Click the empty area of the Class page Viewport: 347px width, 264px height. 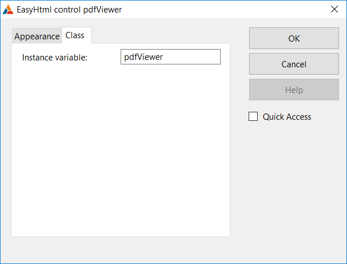(x=121, y=151)
